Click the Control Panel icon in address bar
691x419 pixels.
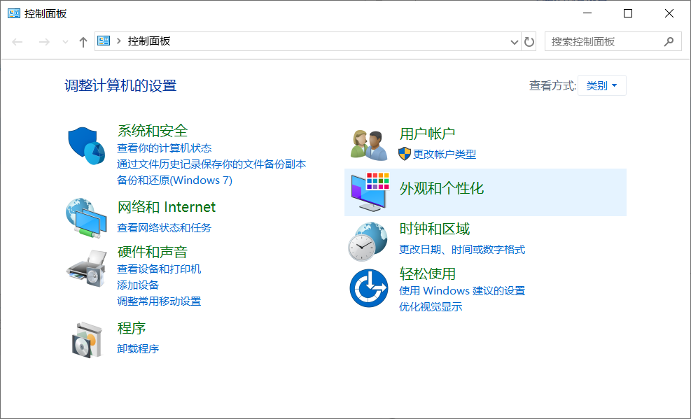pyautogui.click(x=104, y=41)
